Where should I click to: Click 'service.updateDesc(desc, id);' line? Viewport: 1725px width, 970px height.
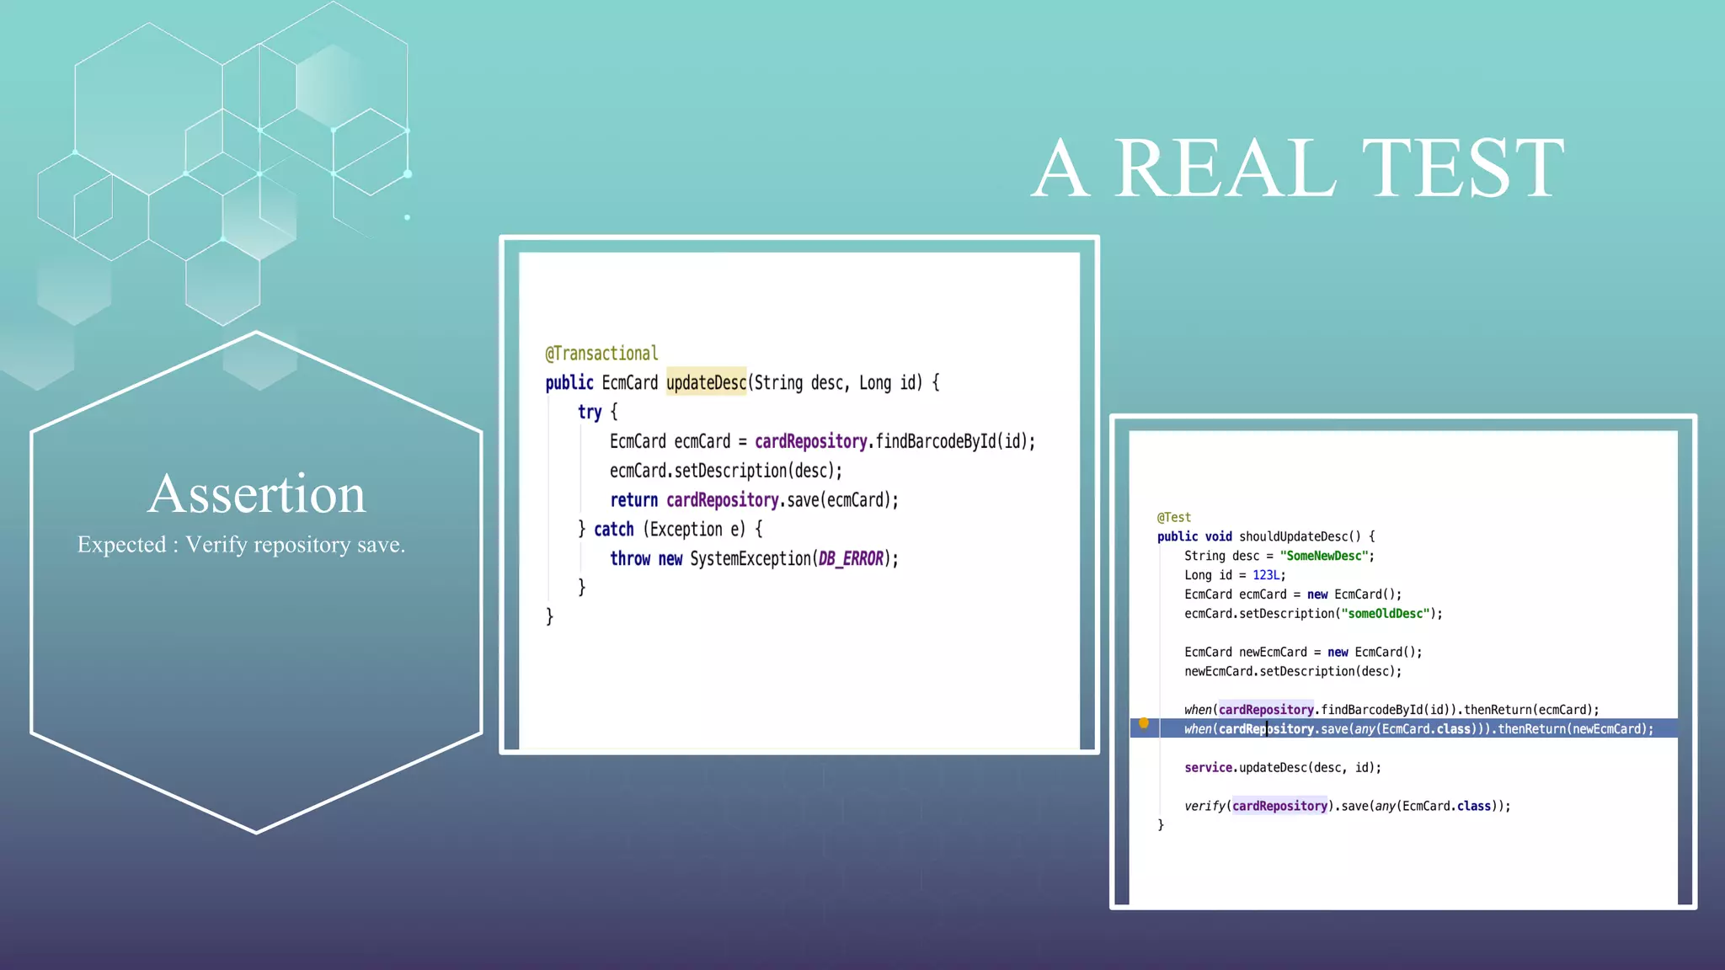[1283, 767]
